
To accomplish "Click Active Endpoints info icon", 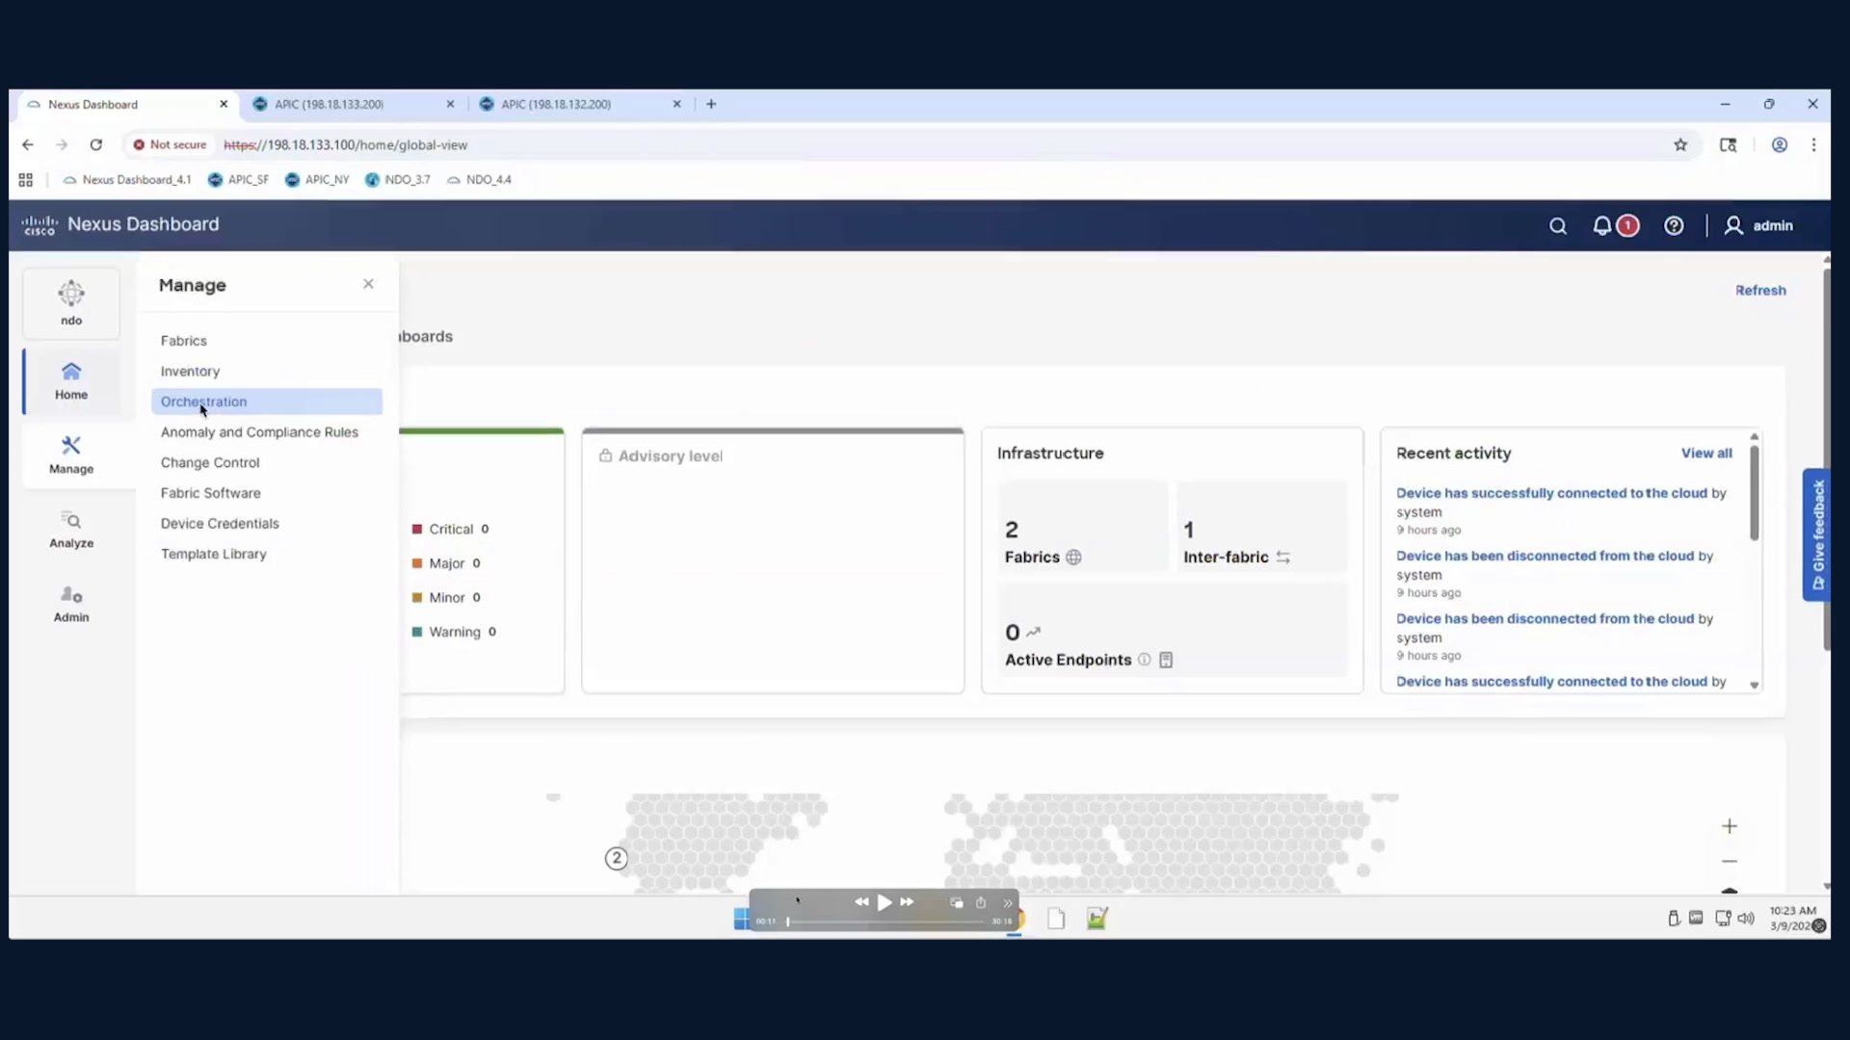I will pos(1144,660).
